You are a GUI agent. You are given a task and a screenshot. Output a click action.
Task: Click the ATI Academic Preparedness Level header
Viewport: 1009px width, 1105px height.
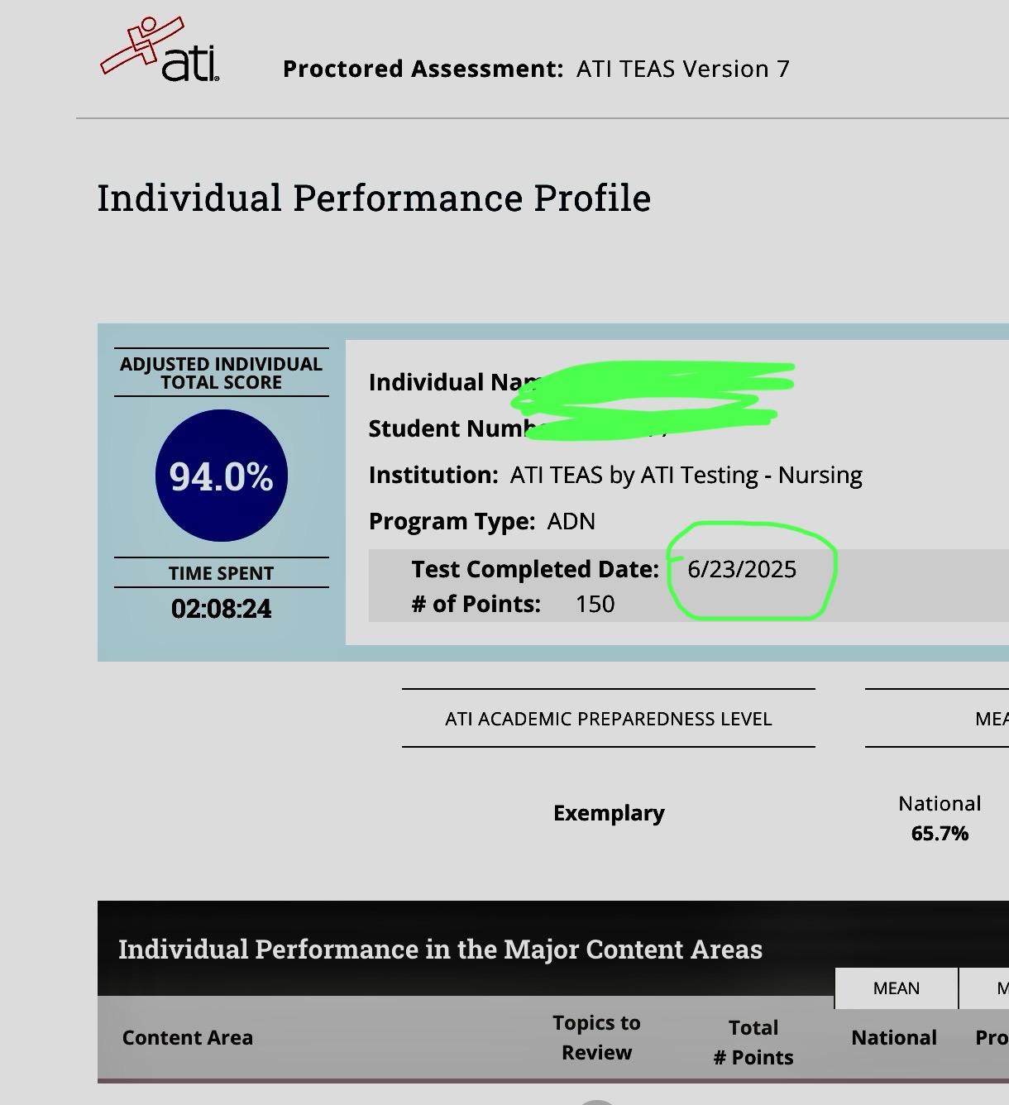pos(608,719)
